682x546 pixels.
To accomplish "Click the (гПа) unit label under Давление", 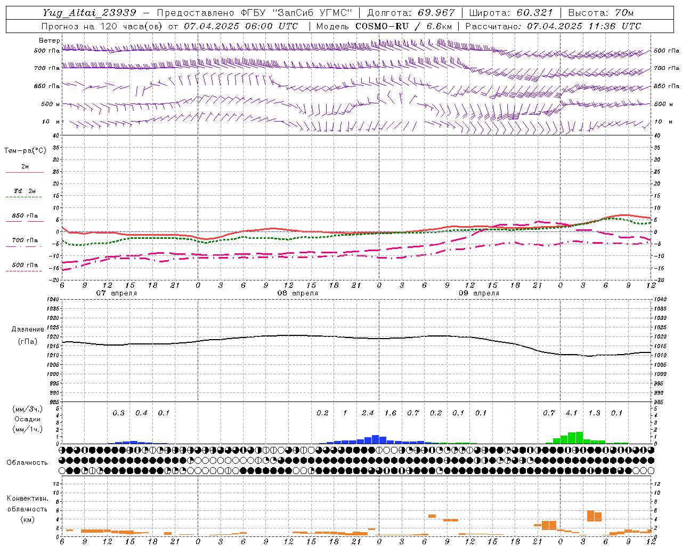I will pos(28,342).
